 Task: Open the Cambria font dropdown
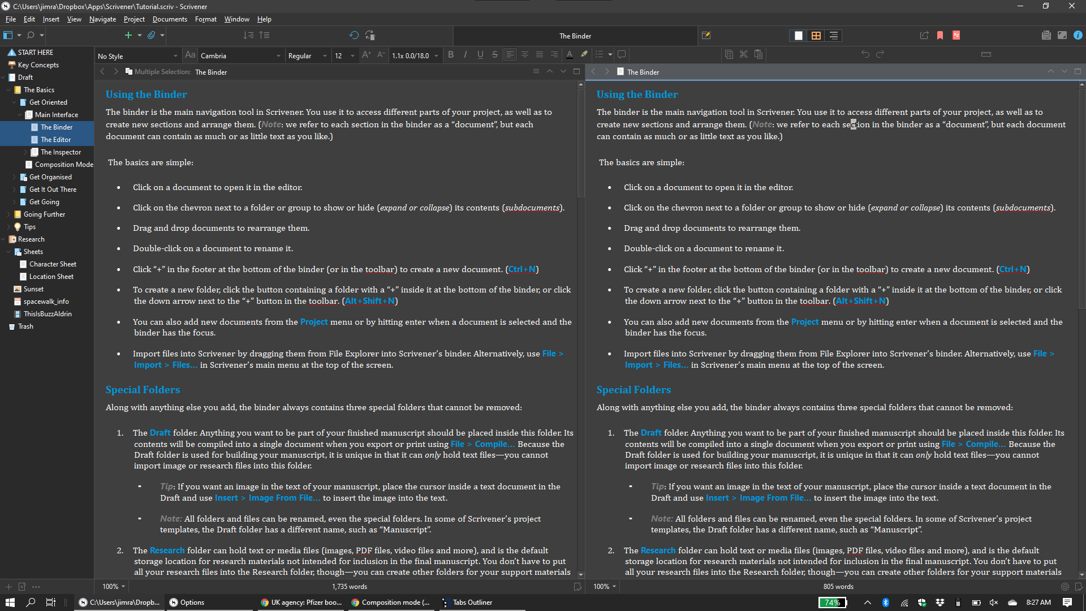coord(240,55)
